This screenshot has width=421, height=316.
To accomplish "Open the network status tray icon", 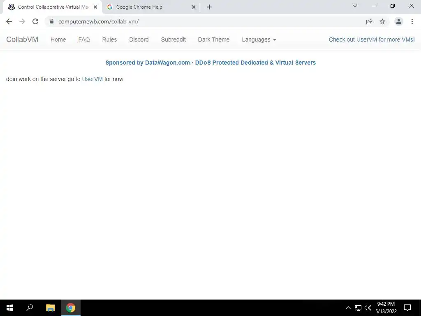I will pos(358,308).
